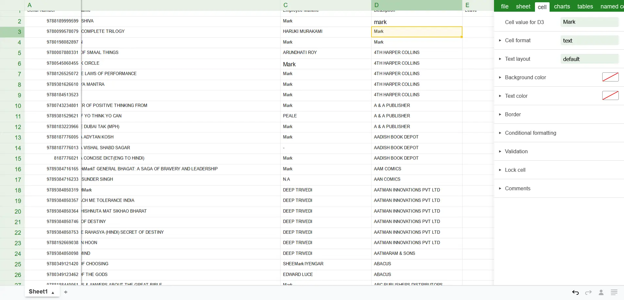Screen dimensions: 624x300
Task: Select column D header
Action: [x=416, y=5]
